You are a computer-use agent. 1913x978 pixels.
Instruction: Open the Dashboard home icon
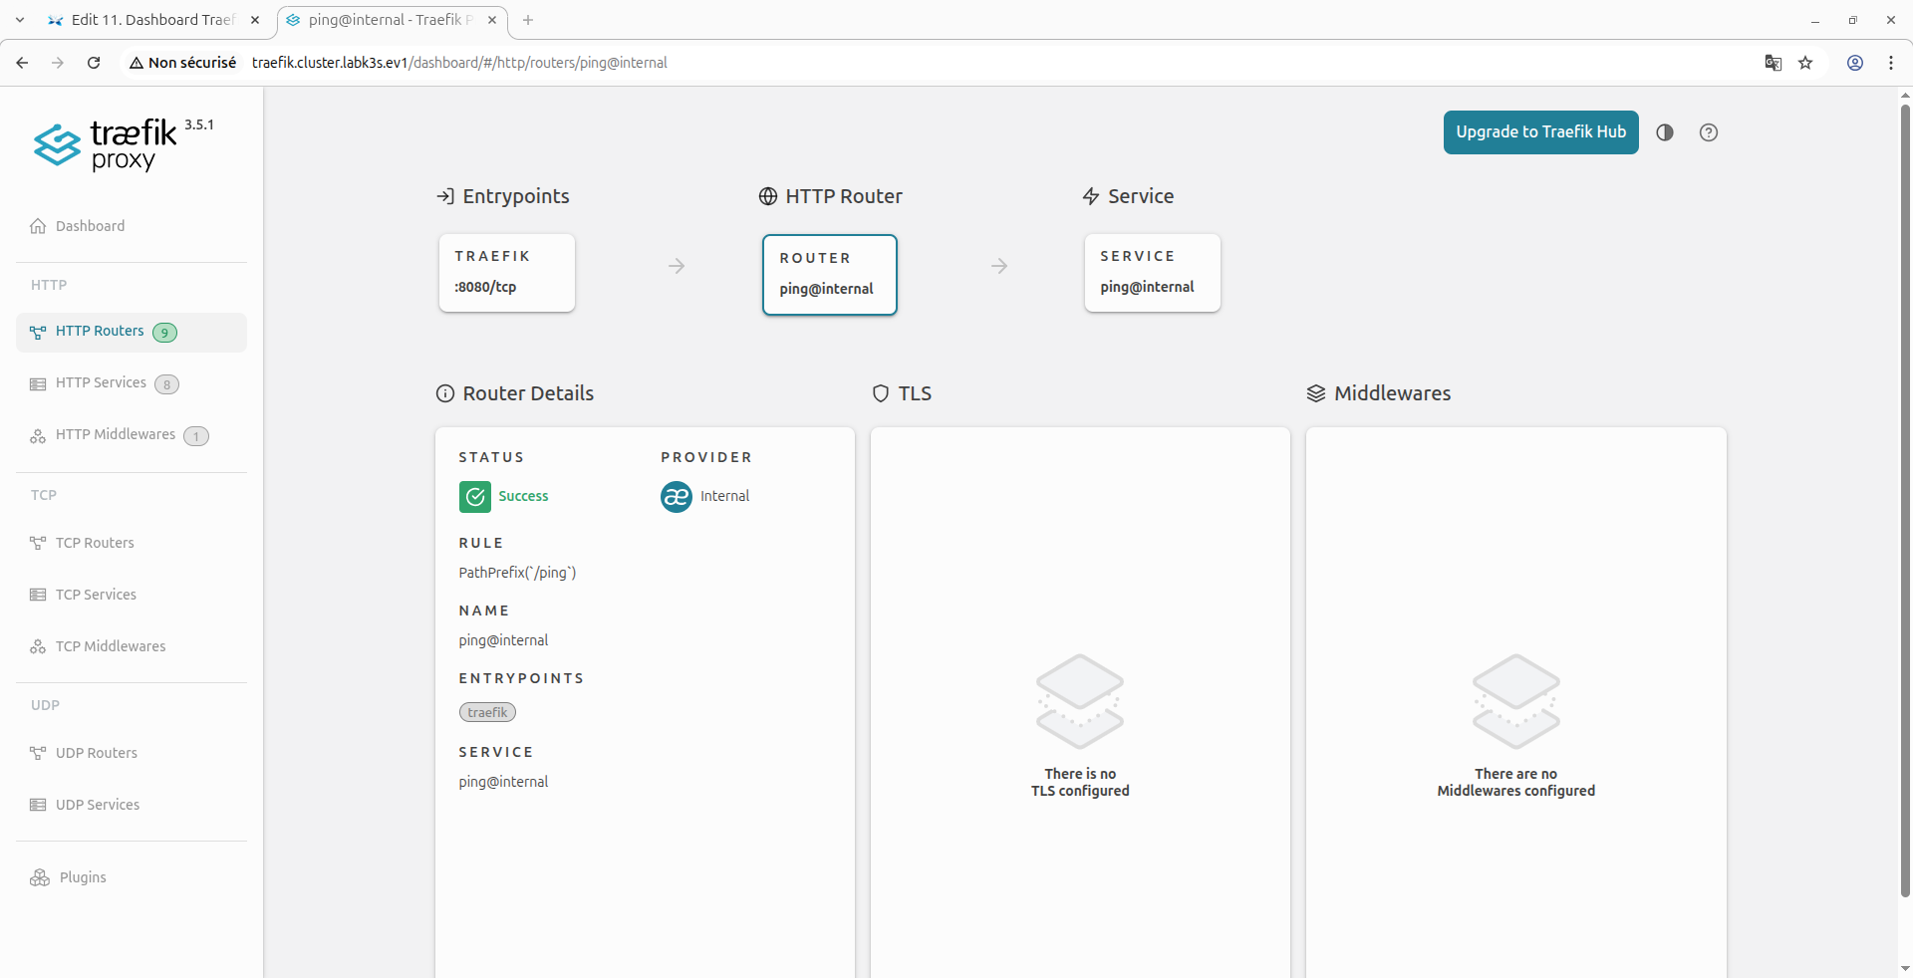click(x=38, y=226)
